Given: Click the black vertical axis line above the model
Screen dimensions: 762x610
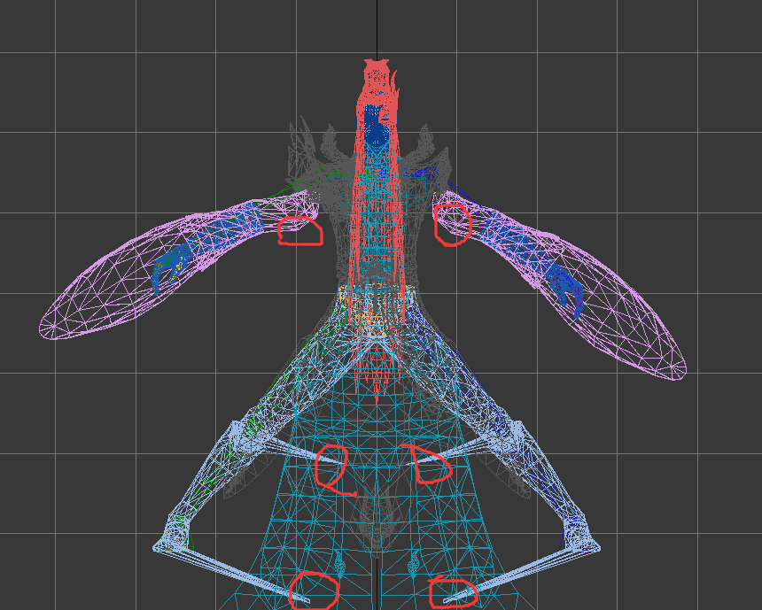Looking at the screenshot, I should [377, 27].
